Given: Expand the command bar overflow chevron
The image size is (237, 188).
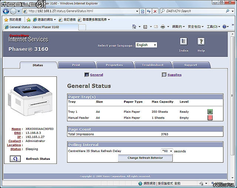Looking at the screenshot, I should tap(233, 25).
